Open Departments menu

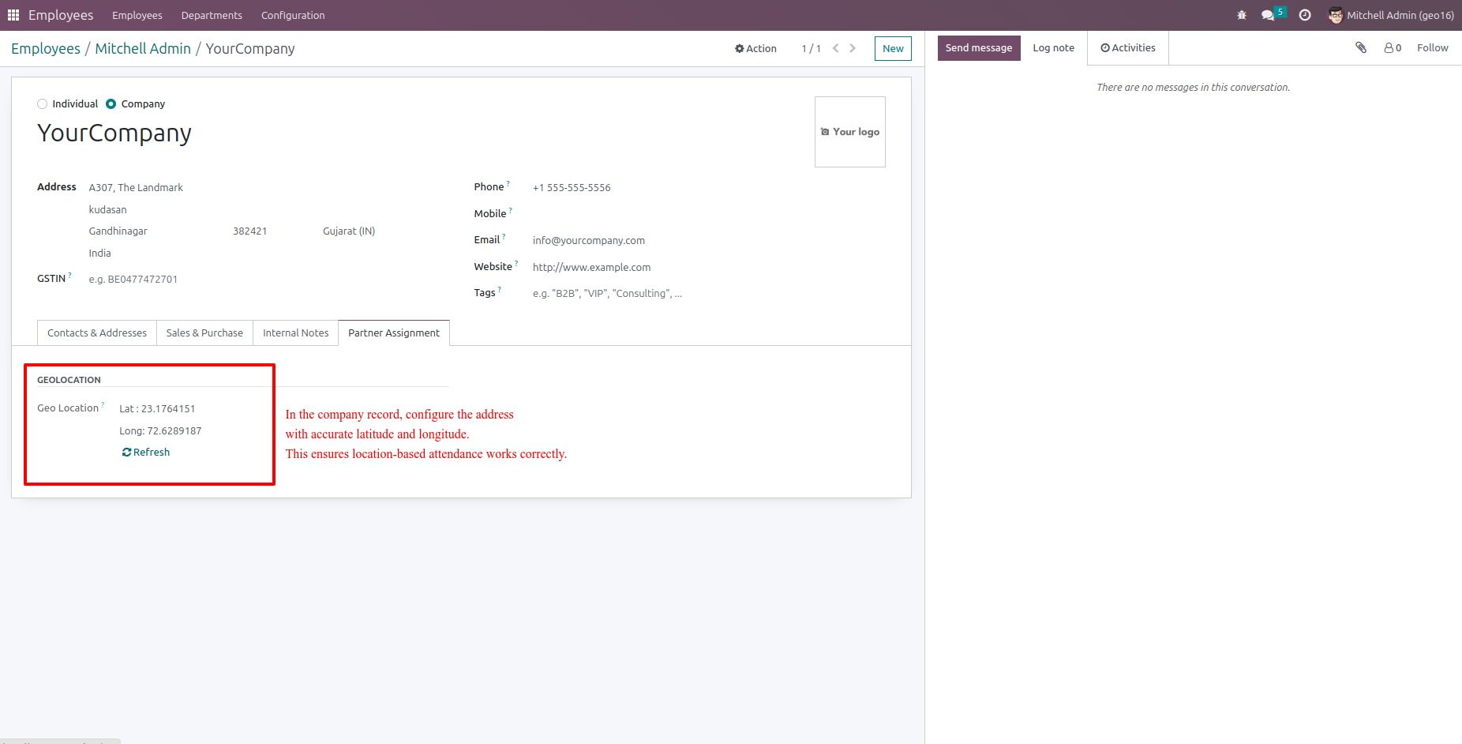[x=212, y=15]
